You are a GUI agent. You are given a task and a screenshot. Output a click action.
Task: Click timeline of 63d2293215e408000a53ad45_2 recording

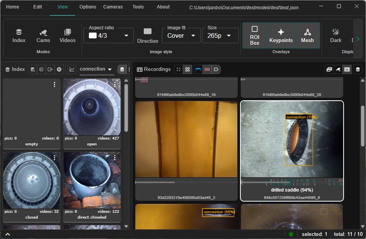[186, 182]
